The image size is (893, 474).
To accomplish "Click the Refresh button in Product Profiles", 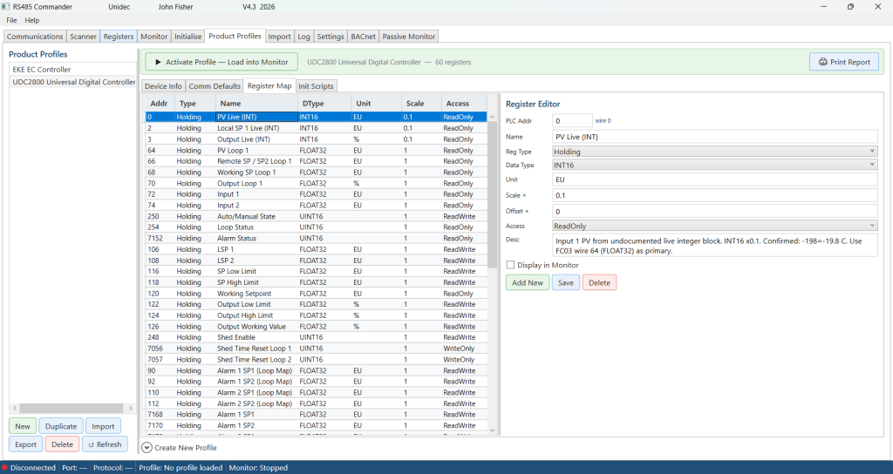I will 104,444.
